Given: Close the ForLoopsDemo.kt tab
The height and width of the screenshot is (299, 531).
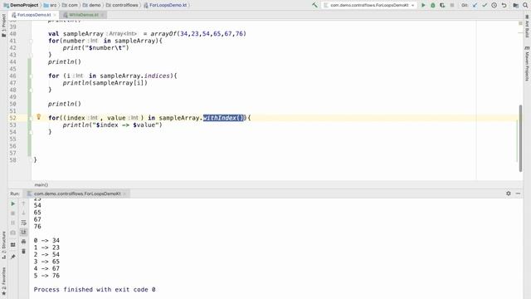Looking at the screenshot, I should pyautogui.click(x=55, y=15).
